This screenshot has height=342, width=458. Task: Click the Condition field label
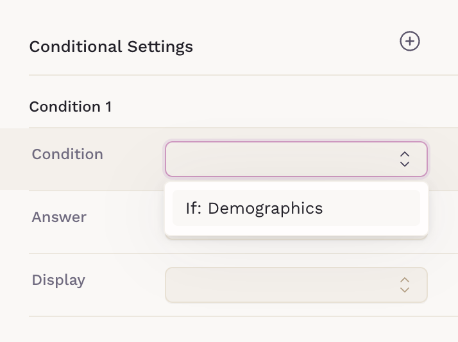pos(67,154)
